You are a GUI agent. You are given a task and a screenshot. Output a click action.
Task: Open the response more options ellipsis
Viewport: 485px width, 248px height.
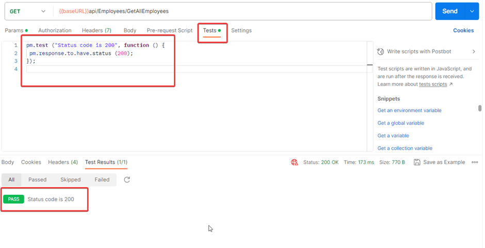(x=475, y=162)
